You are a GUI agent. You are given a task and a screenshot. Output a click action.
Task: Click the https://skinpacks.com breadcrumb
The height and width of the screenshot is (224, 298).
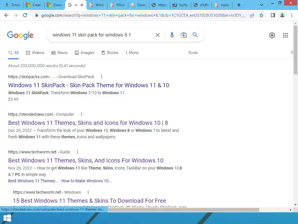(x=28, y=77)
